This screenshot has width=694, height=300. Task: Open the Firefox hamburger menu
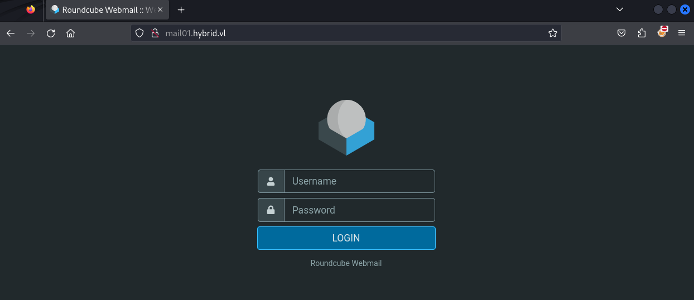(x=681, y=33)
